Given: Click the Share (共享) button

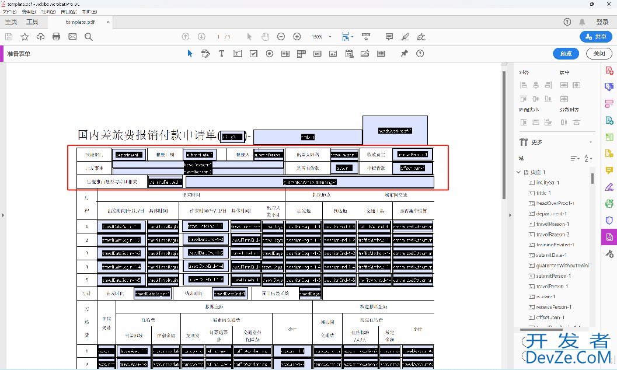Looking at the screenshot, I should (x=596, y=37).
